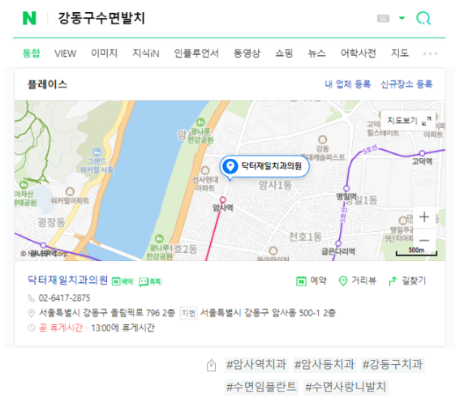Screen dimensions: 464x407
Task: Click the green Naver N logo
Action: tap(29, 19)
